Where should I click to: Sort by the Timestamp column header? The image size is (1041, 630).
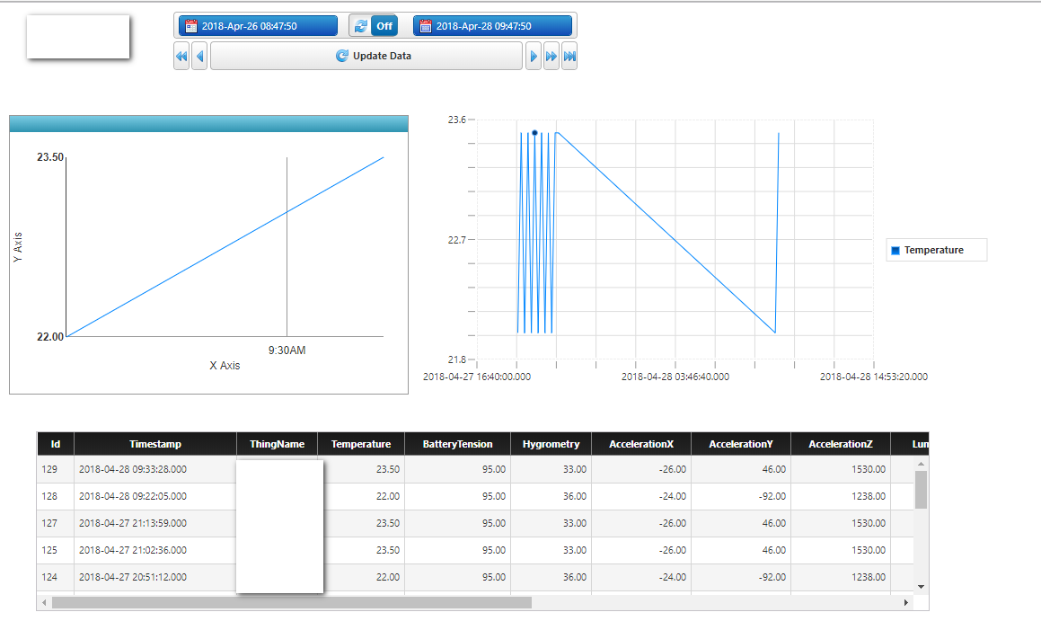(x=155, y=444)
